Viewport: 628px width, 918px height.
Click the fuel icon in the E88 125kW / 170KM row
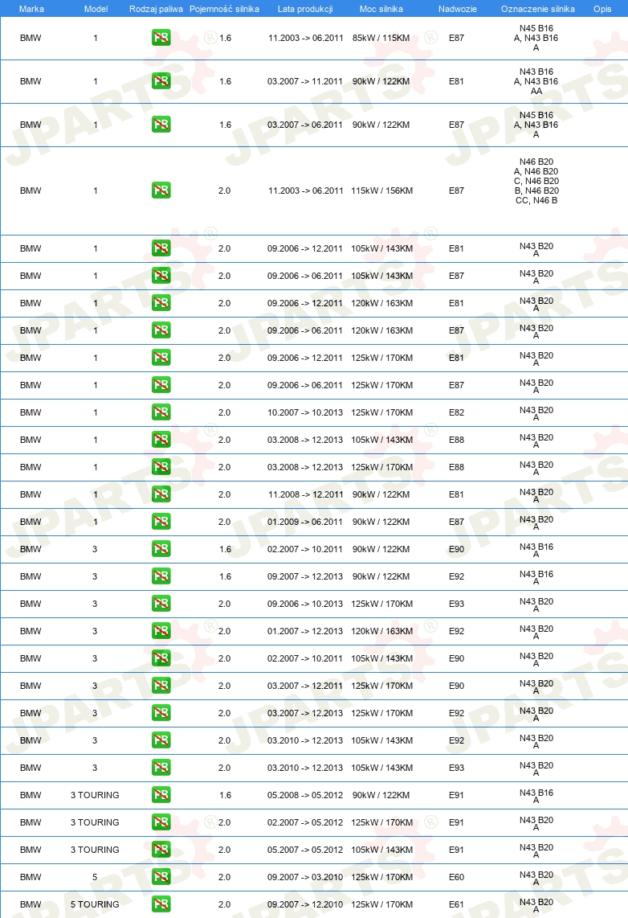161,467
